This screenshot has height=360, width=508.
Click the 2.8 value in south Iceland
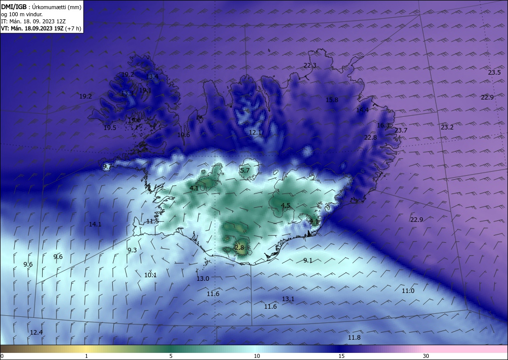(x=239, y=248)
